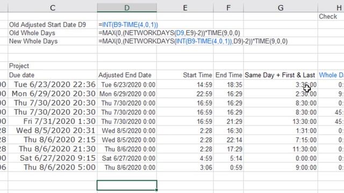This screenshot has height=193, width=344.
Task: Click the 'New Whole Days' label cell
Action: click(33, 41)
